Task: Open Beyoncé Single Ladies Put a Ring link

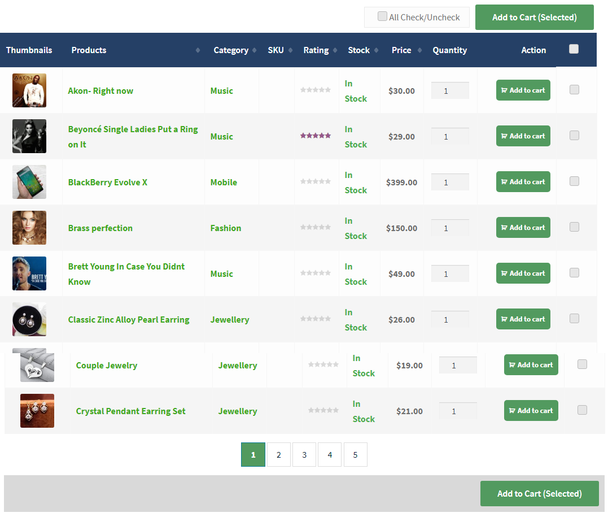Action: [x=133, y=137]
